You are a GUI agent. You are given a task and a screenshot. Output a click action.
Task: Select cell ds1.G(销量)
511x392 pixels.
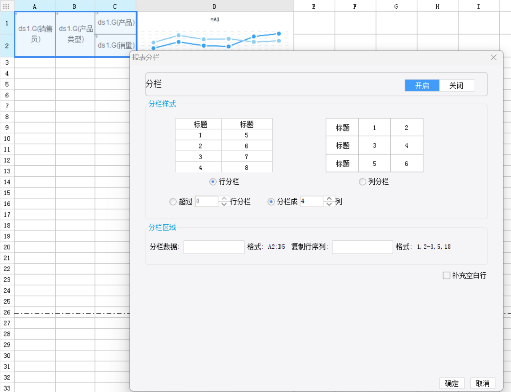tap(116, 46)
